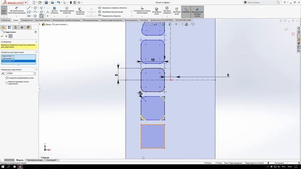
Task: Switch to the Features ribbon tab
Action: [x=6, y=20]
